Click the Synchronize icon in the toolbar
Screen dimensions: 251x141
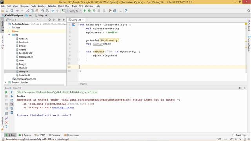(12, 11)
